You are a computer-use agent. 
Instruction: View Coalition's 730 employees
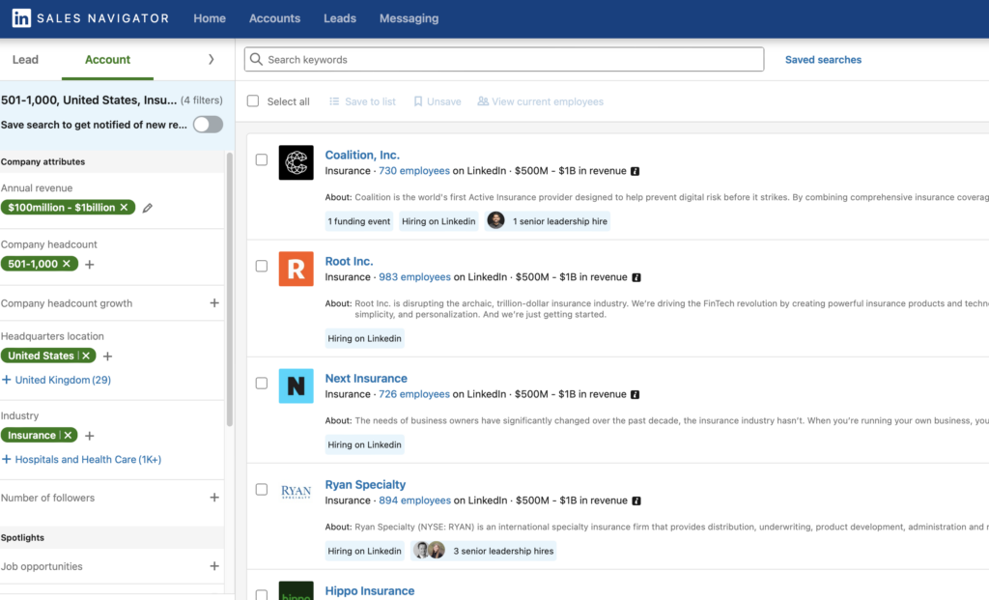pos(414,171)
